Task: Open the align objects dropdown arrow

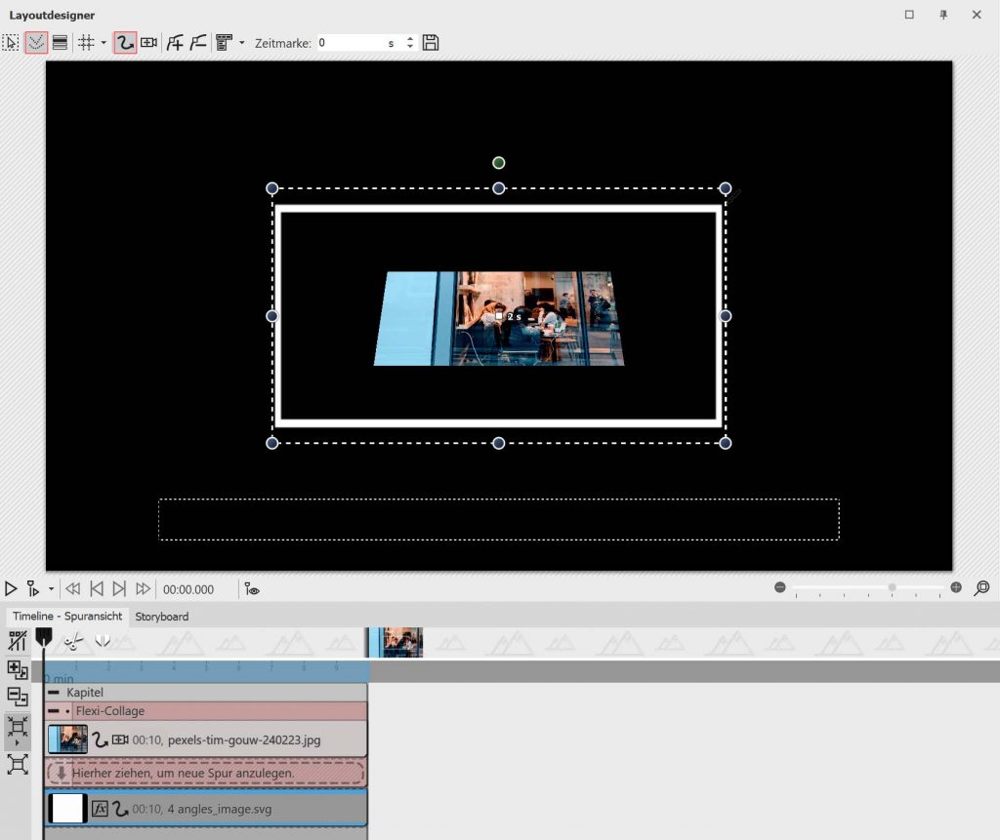Action: pos(241,43)
